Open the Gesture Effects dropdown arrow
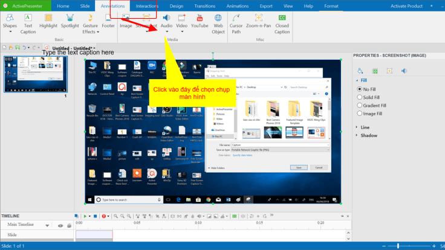 [98, 32]
